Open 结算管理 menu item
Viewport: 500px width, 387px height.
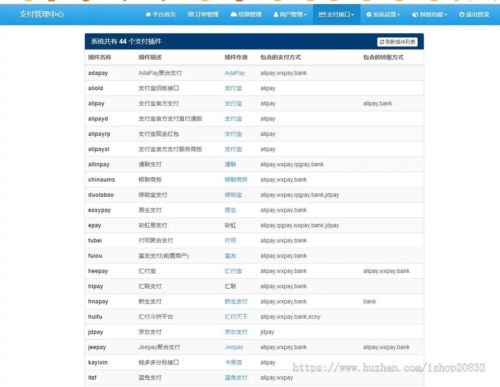coord(246,15)
